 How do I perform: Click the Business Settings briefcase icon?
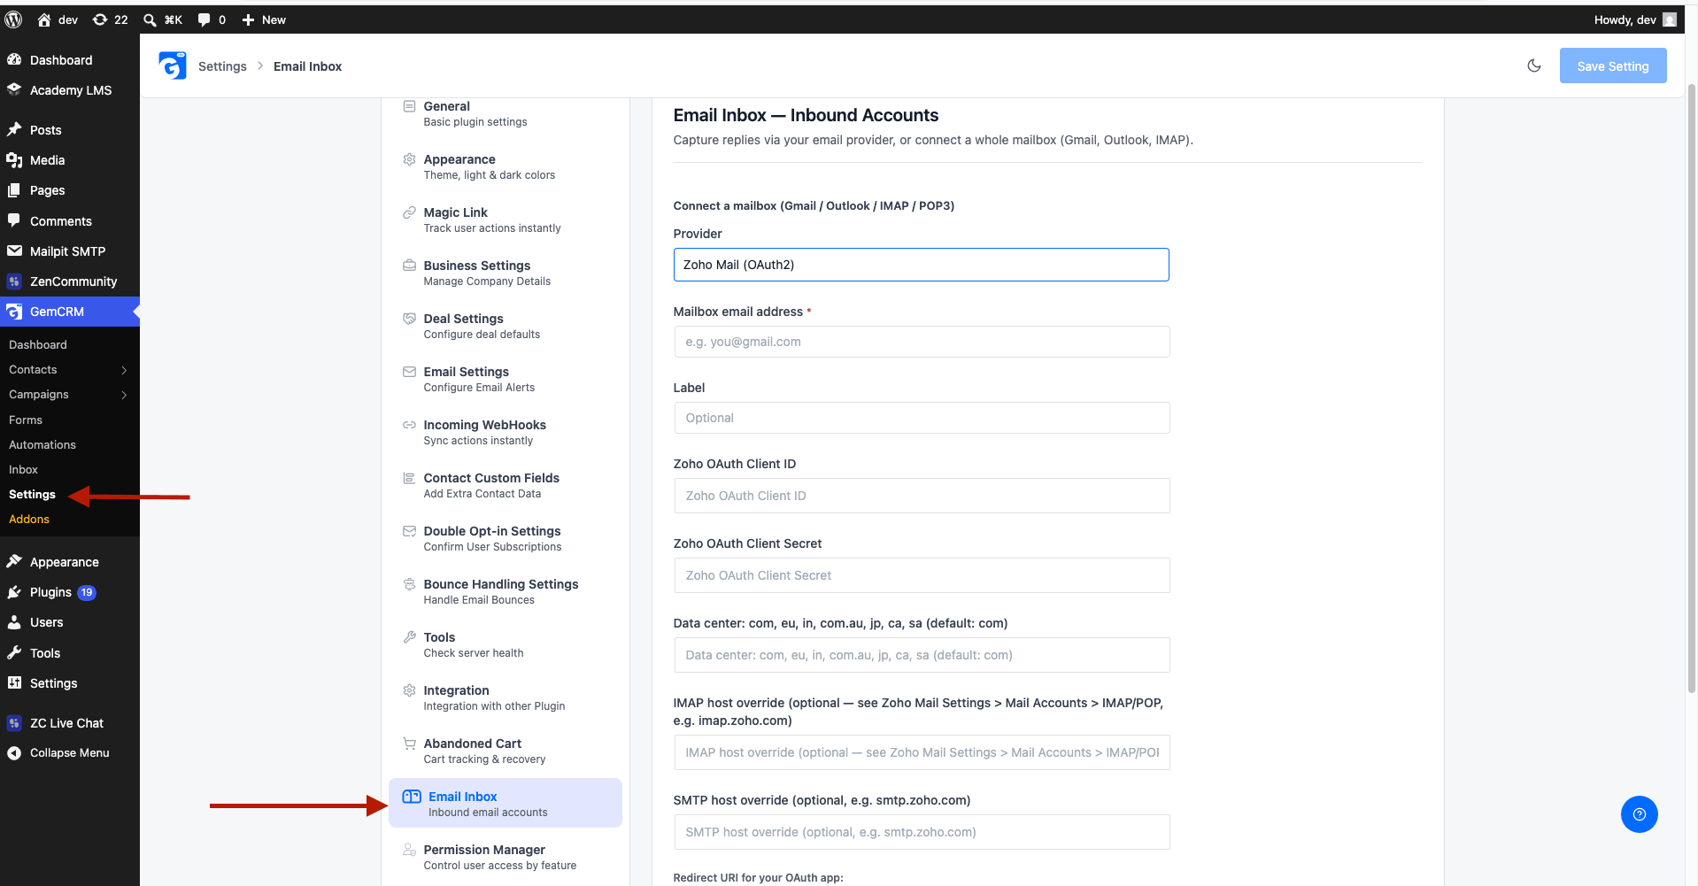pos(409,266)
